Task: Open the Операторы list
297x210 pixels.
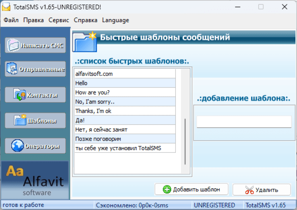Action: coord(35,146)
